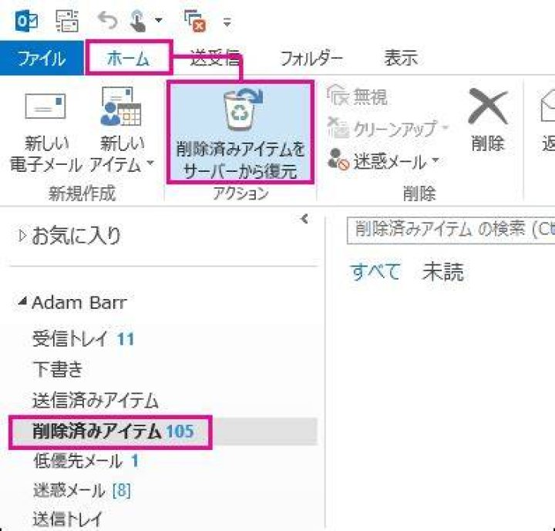This screenshot has height=531, width=555.
Task: Click the partially visible reply envelope icon
Action: click(547, 106)
